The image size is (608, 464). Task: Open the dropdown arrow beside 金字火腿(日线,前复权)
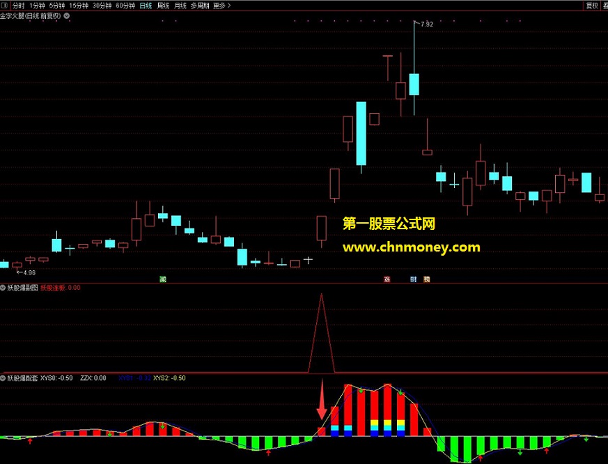click(67, 16)
